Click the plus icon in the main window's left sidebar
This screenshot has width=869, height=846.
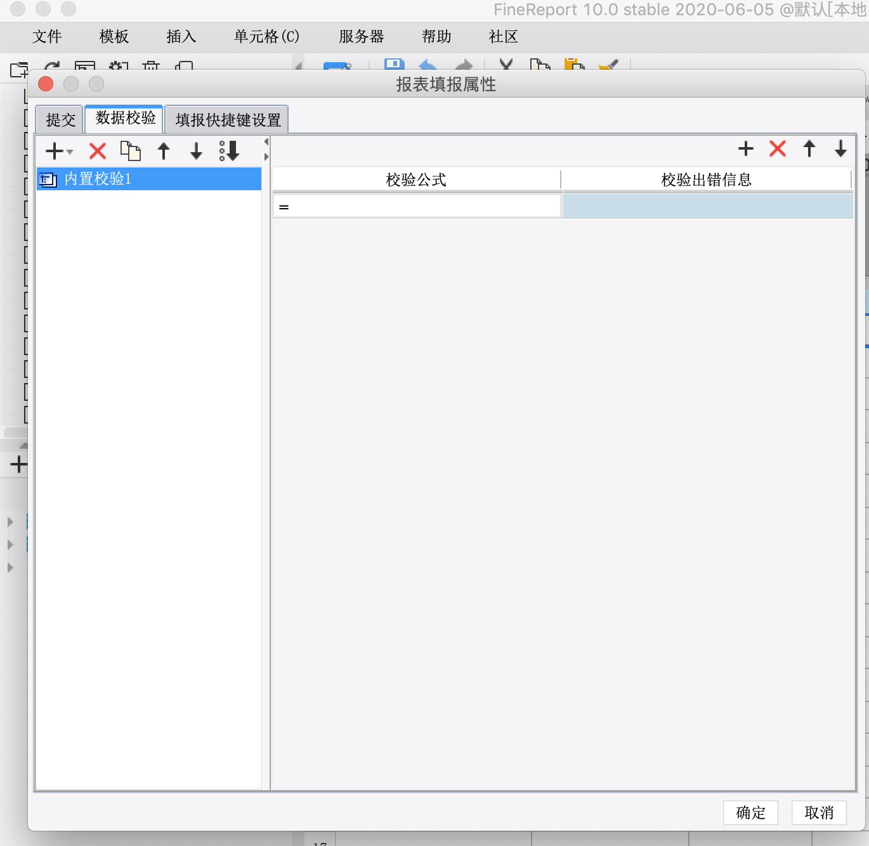click(x=18, y=464)
